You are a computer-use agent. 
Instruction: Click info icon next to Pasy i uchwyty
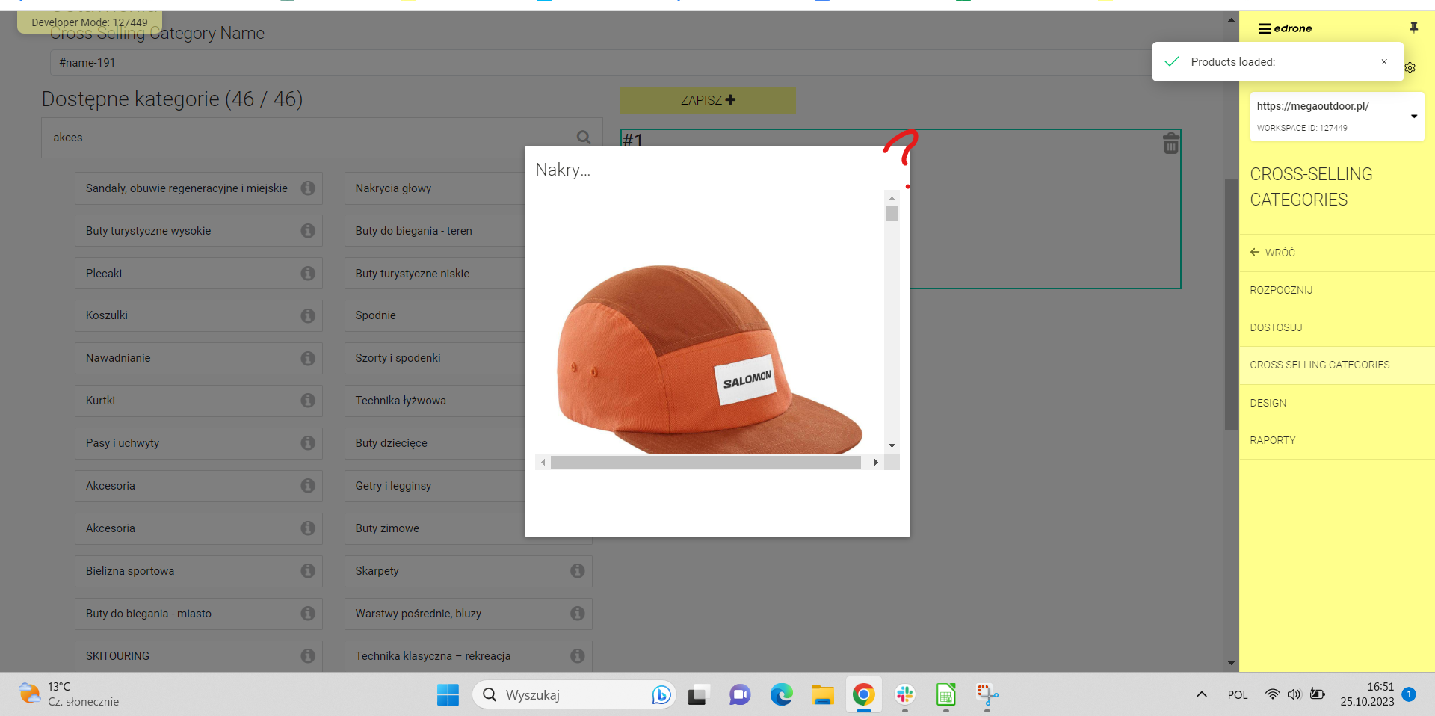pos(308,443)
